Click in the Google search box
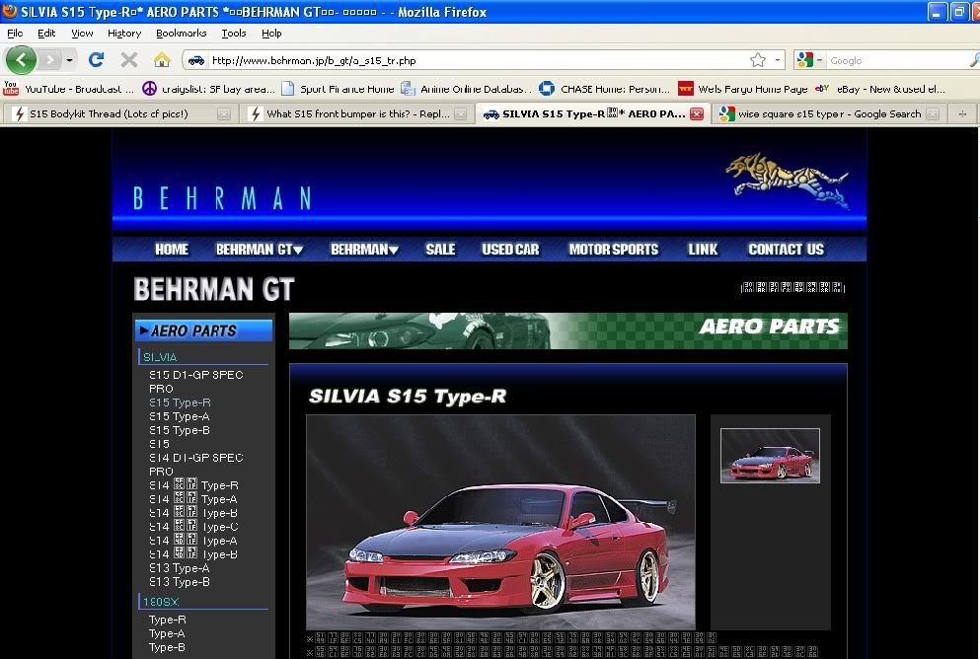The image size is (980, 659). point(897,60)
